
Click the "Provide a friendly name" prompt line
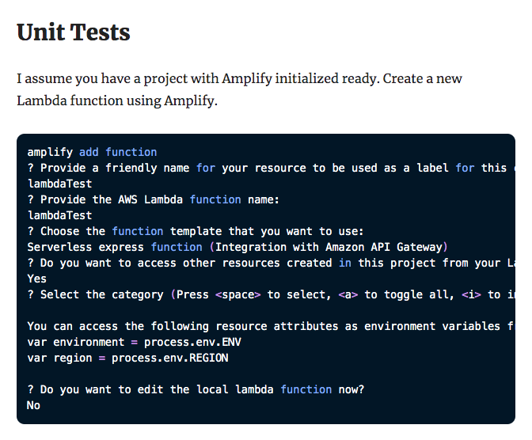[x=271, y=168]
